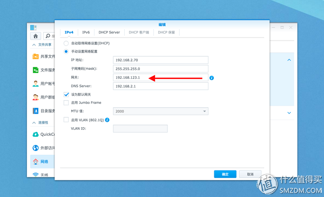Open the DHCP 客户端 tab
324x197 pixels.
pos(139,32)
